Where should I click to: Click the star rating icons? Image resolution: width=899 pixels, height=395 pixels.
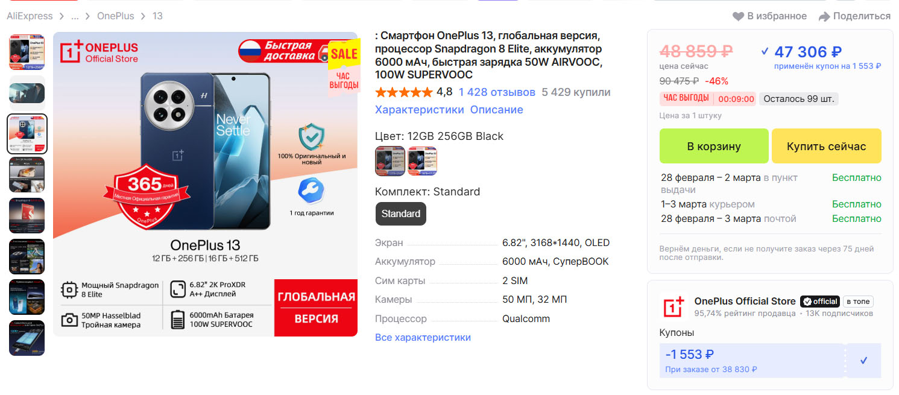click(x=403, y=92)
